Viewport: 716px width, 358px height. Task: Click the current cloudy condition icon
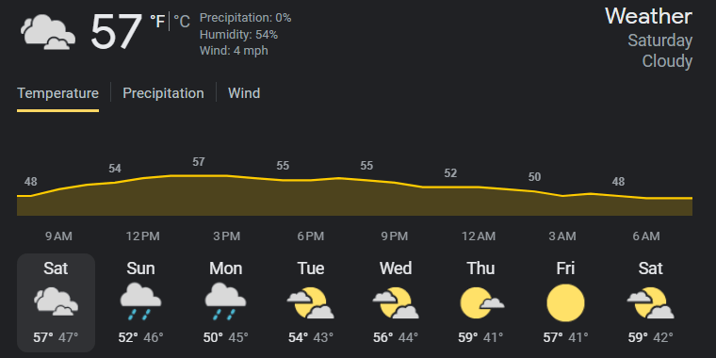tap(48, 32)
